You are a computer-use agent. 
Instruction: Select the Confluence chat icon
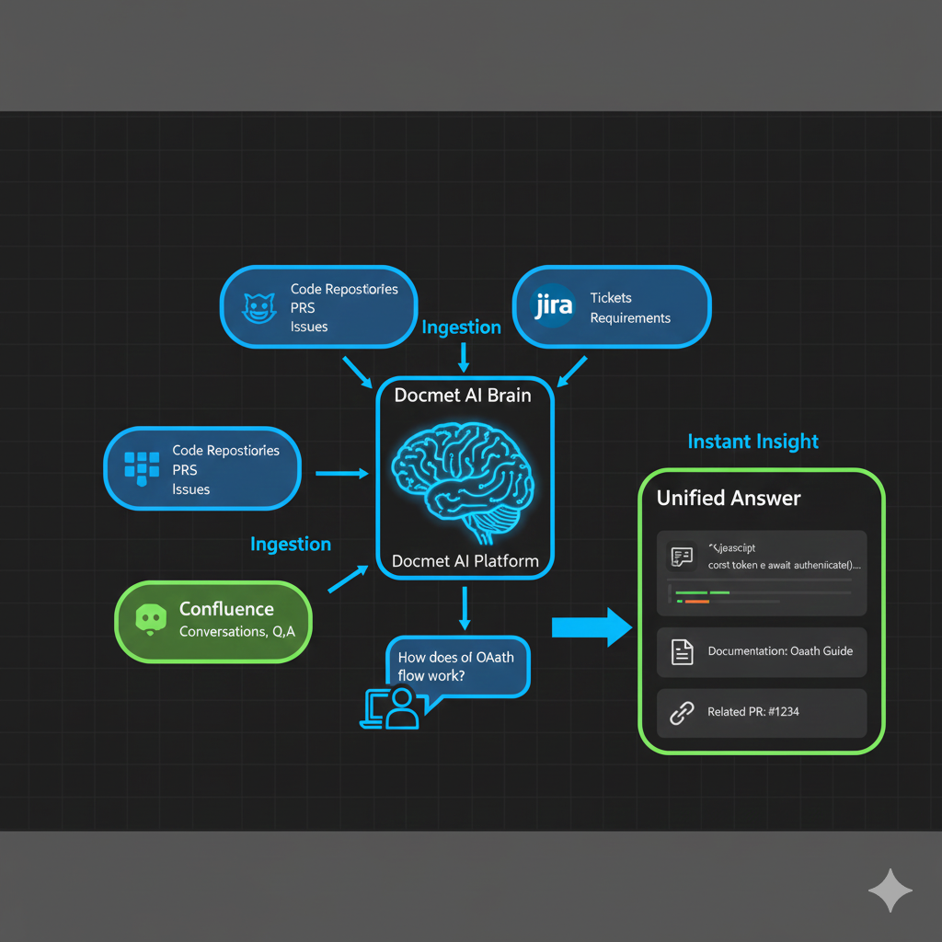tap(150, 621)
